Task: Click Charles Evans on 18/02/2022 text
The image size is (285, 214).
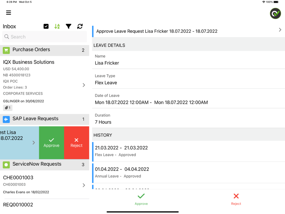Action: pyautogui.click(x=26, y=192)
